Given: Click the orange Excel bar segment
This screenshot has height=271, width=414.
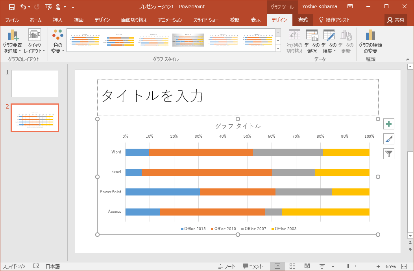Looking at the screenshot, I should (x=207, y=172).
